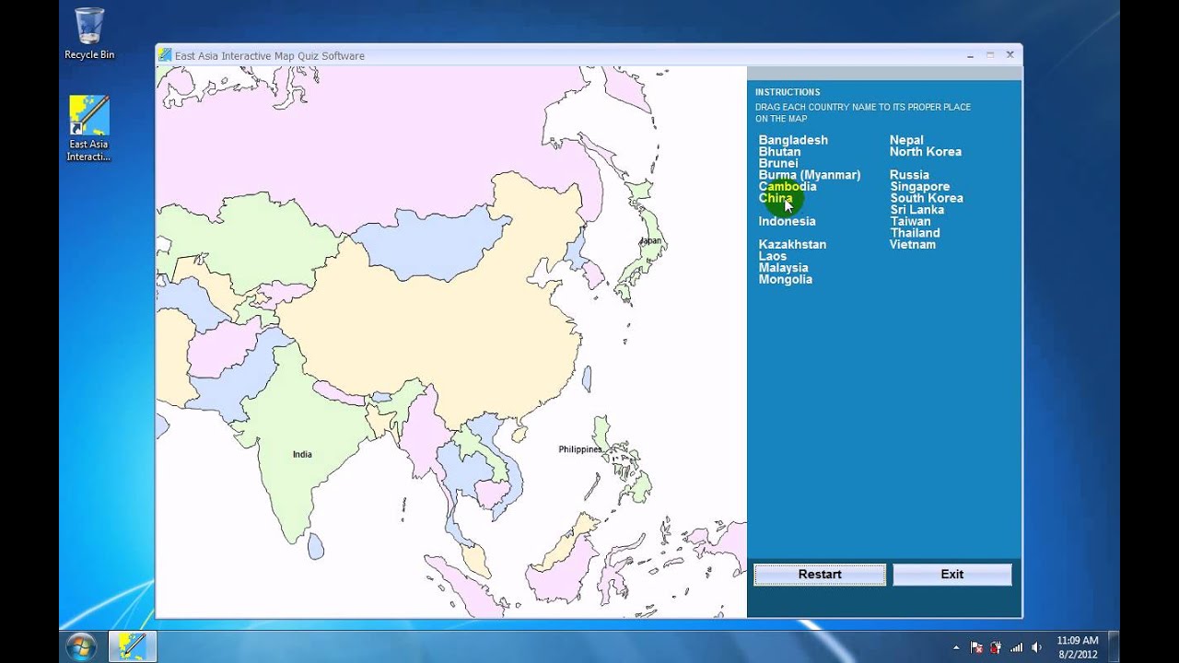
Task: Select the Mongolia country name
Action: 785,279
